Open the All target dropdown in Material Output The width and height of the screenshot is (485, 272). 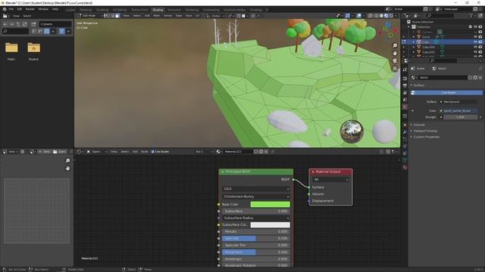(330, 180)
